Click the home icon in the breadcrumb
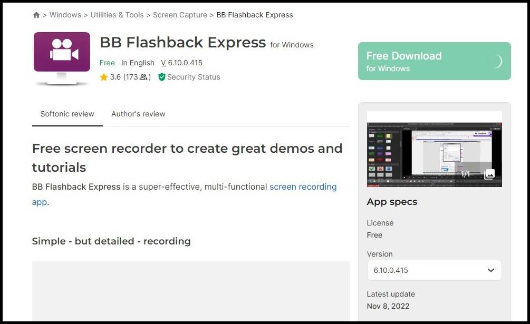 36,15
